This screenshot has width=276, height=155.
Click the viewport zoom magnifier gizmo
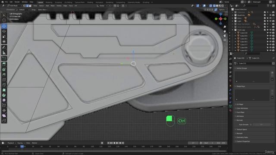225,27
